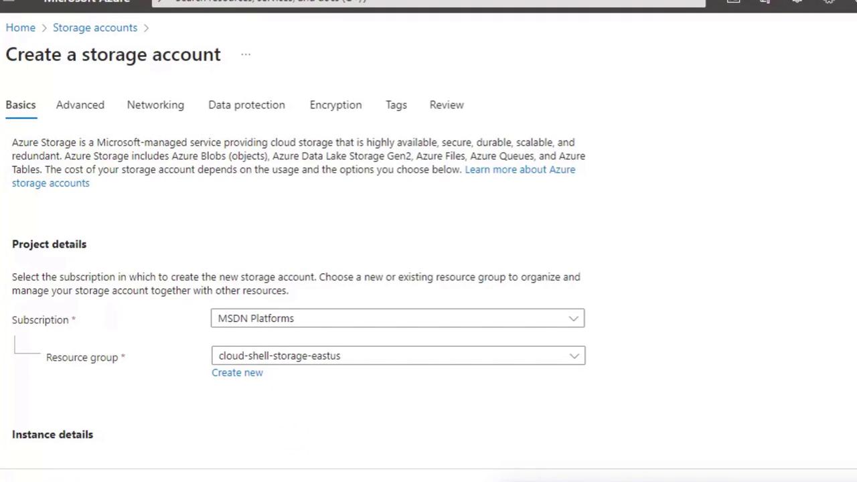Jump to the Review tab
857x482 pixels.
point(447,105)
